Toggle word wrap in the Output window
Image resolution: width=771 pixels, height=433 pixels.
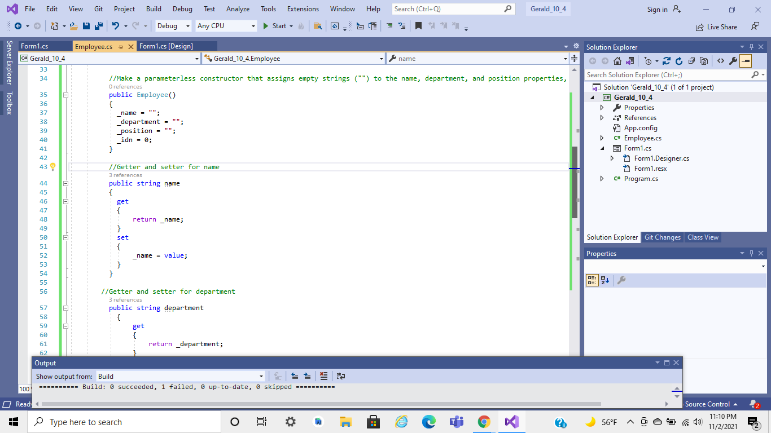(x=340, y=376)
